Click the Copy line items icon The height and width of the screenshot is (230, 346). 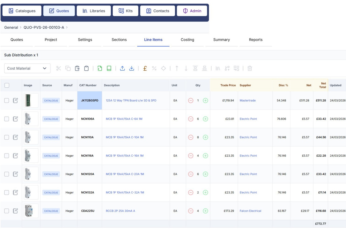pos(68,68)
